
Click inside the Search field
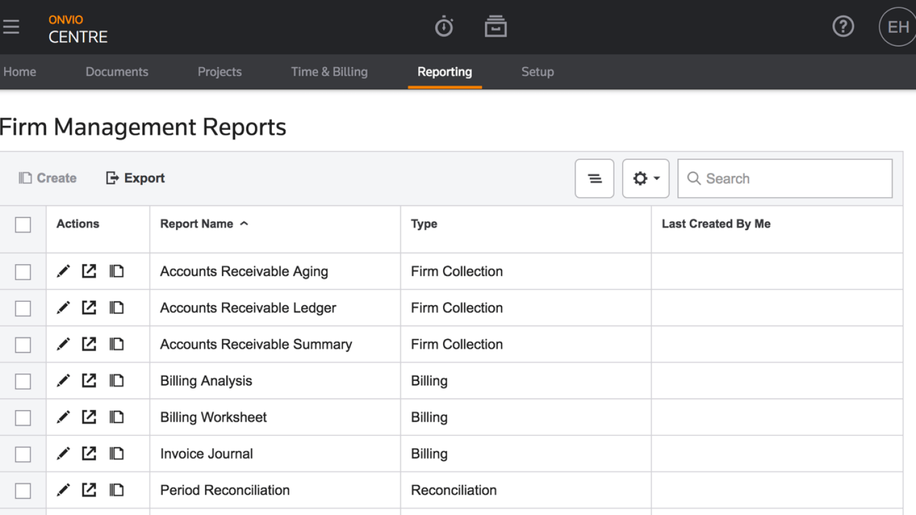[784, 178]
